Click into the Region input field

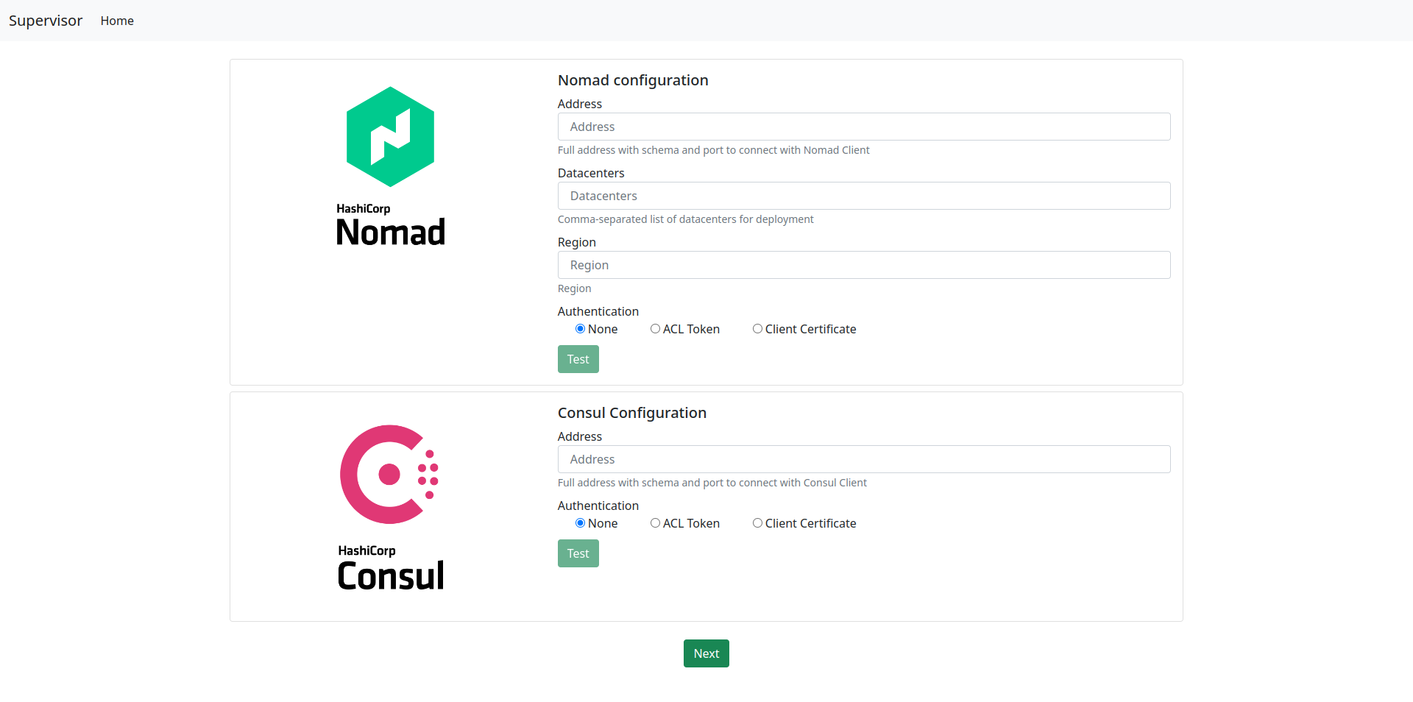tap(863, 265)
